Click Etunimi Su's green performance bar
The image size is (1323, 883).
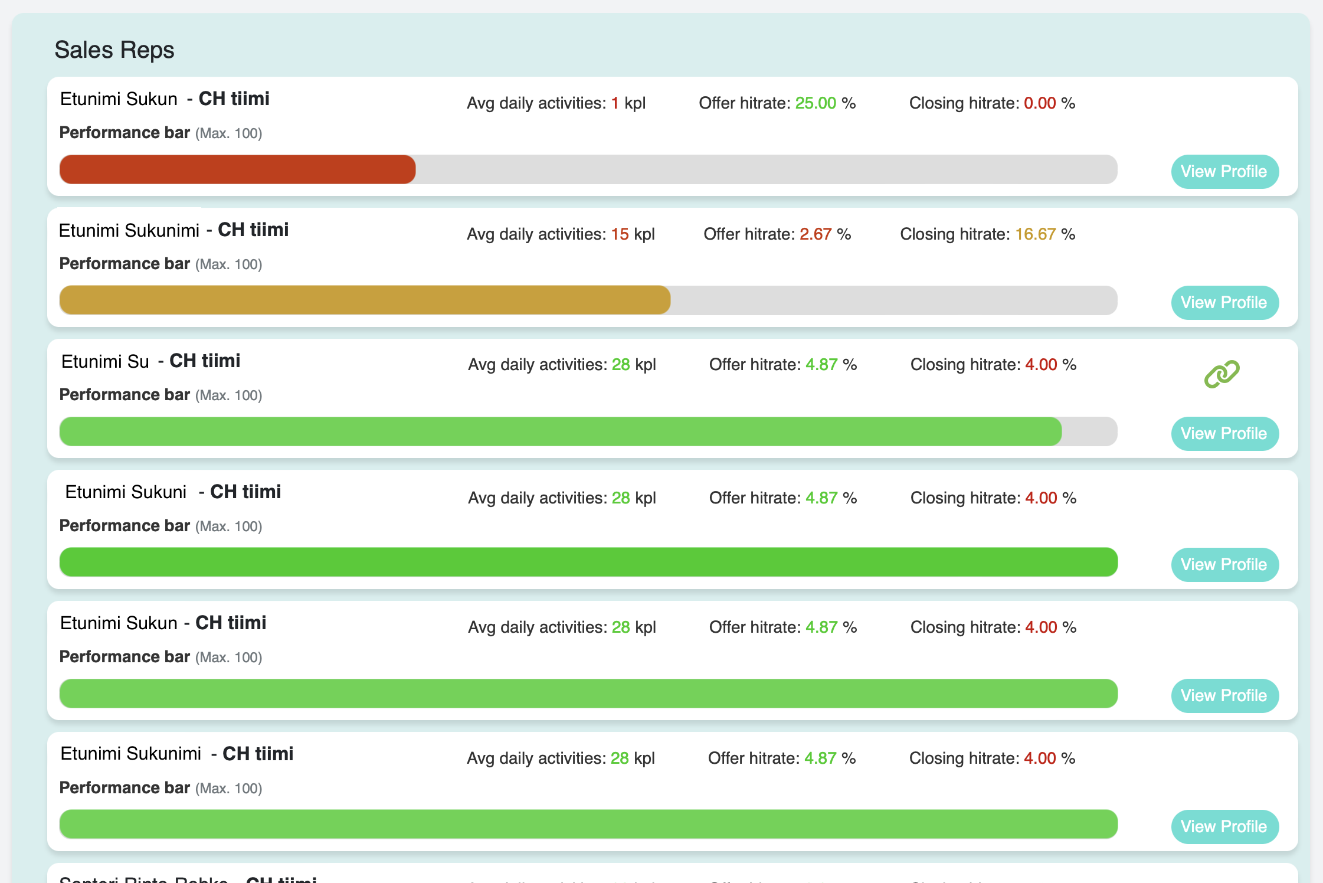[560, 431]
